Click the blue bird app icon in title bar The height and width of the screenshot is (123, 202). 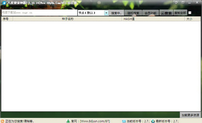coord(4,3)
